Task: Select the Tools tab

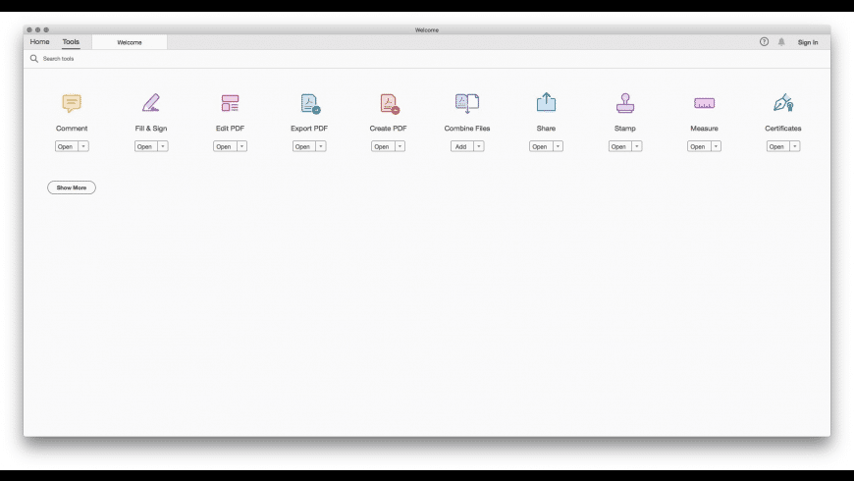Action: tap(71, 42)
